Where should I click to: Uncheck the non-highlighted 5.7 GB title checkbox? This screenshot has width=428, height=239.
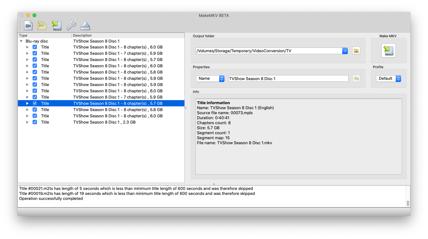pos(35,59)
